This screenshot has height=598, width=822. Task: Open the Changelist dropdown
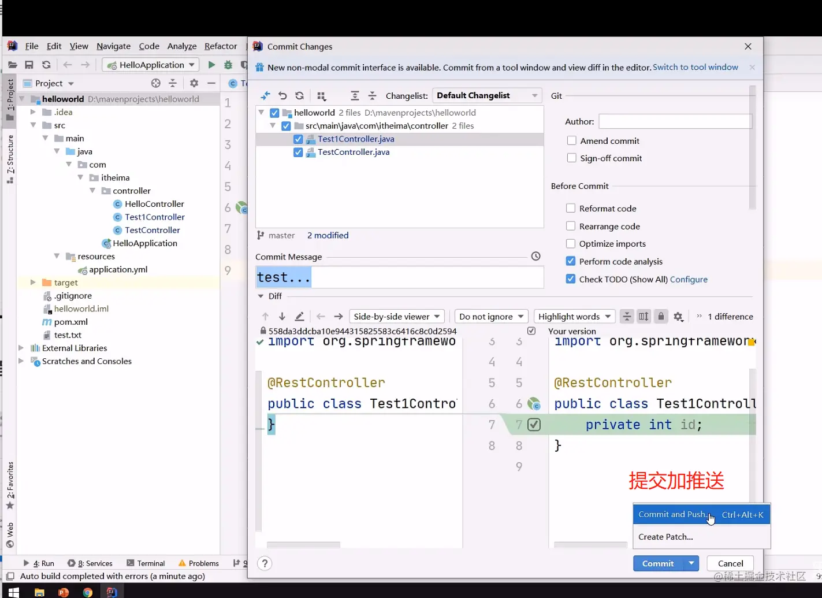(x=487, y=96)
